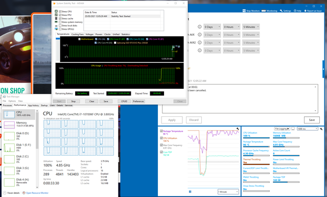Click the info icon on the AVX row
This screenshot has width=327, height=197.
click(x=200, y=35)
